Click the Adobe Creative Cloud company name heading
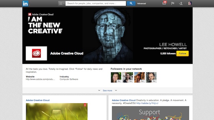The image size is (214, 120). 67,53
